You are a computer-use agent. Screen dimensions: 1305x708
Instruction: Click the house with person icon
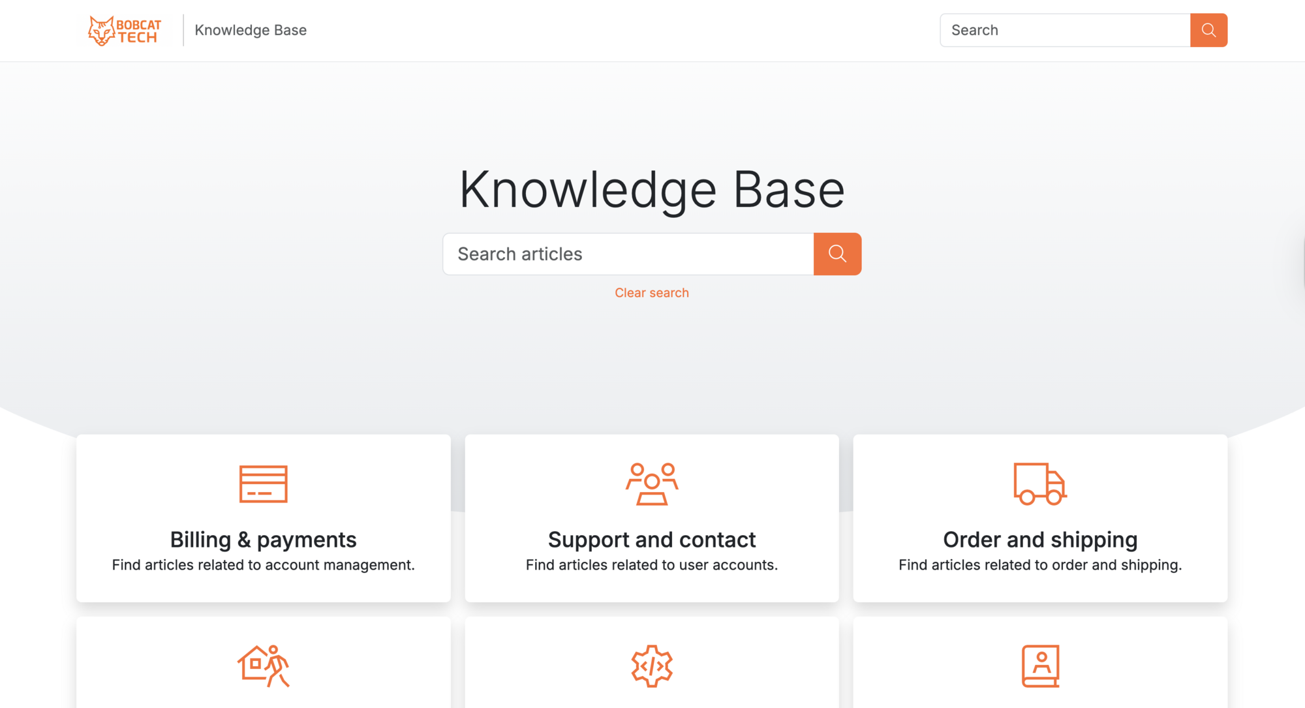click(263, 666)
